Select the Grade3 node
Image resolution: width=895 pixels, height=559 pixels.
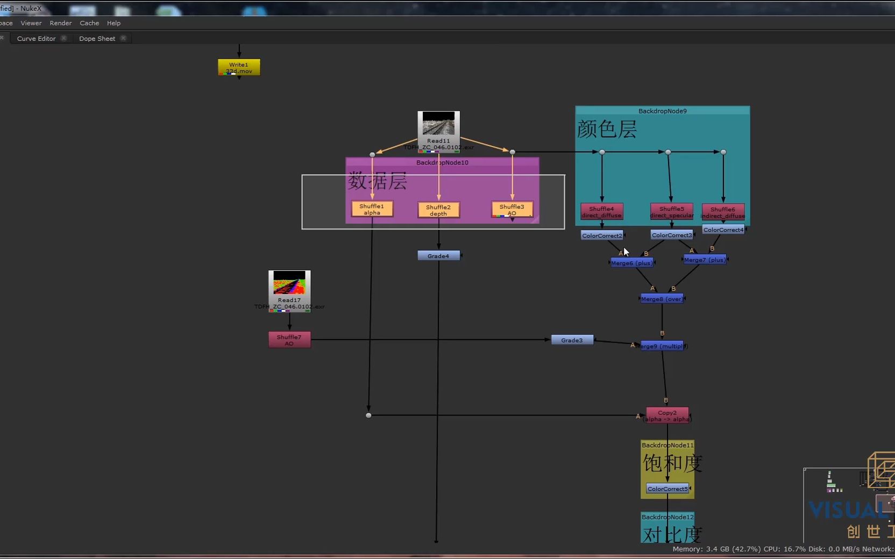[x=572, y=340]
